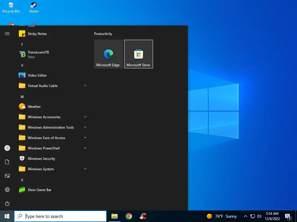Launch TranslucentTB from the app list
The width and height of the screenshot is (297, 222).
(53, 55)
